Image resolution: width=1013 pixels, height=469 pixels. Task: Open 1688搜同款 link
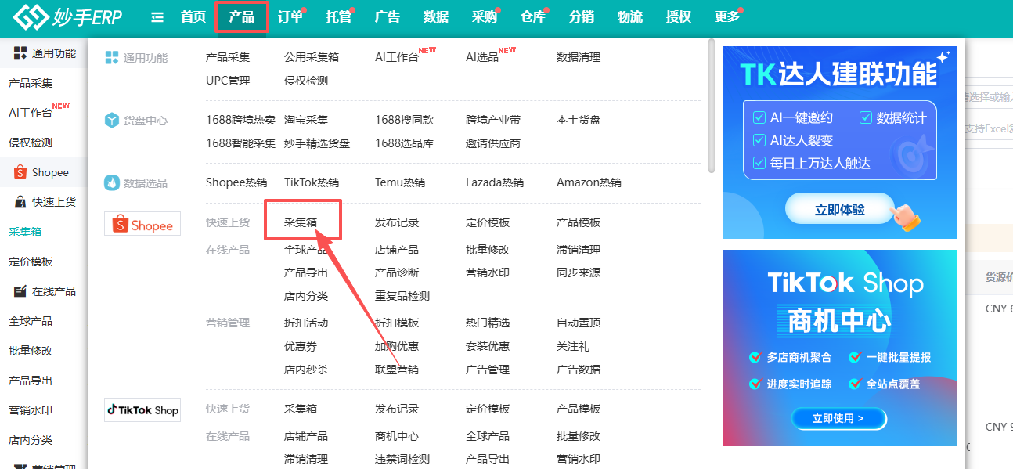404,120
